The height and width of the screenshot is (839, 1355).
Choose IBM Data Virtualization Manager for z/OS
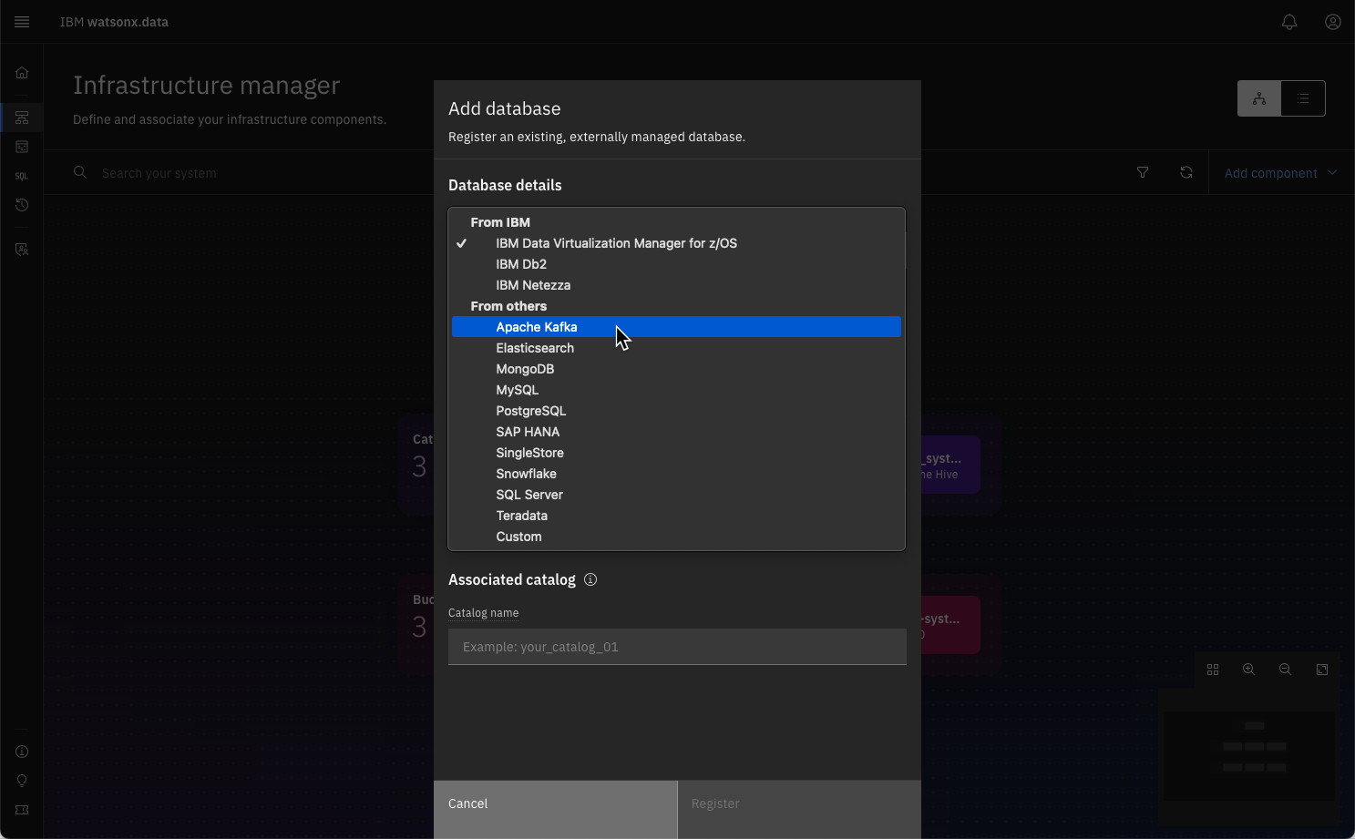tap(676, 243)
